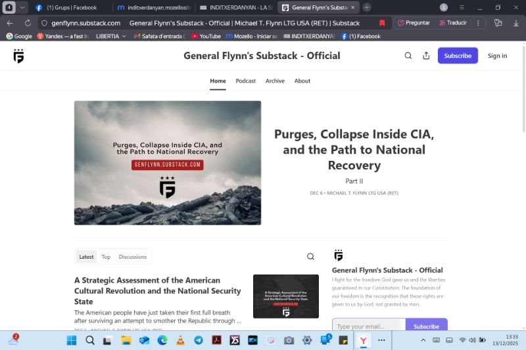The height and width of the screenshot is (350, 526).
Task: Open the Podcast tab
Action: tap(246, 81)
